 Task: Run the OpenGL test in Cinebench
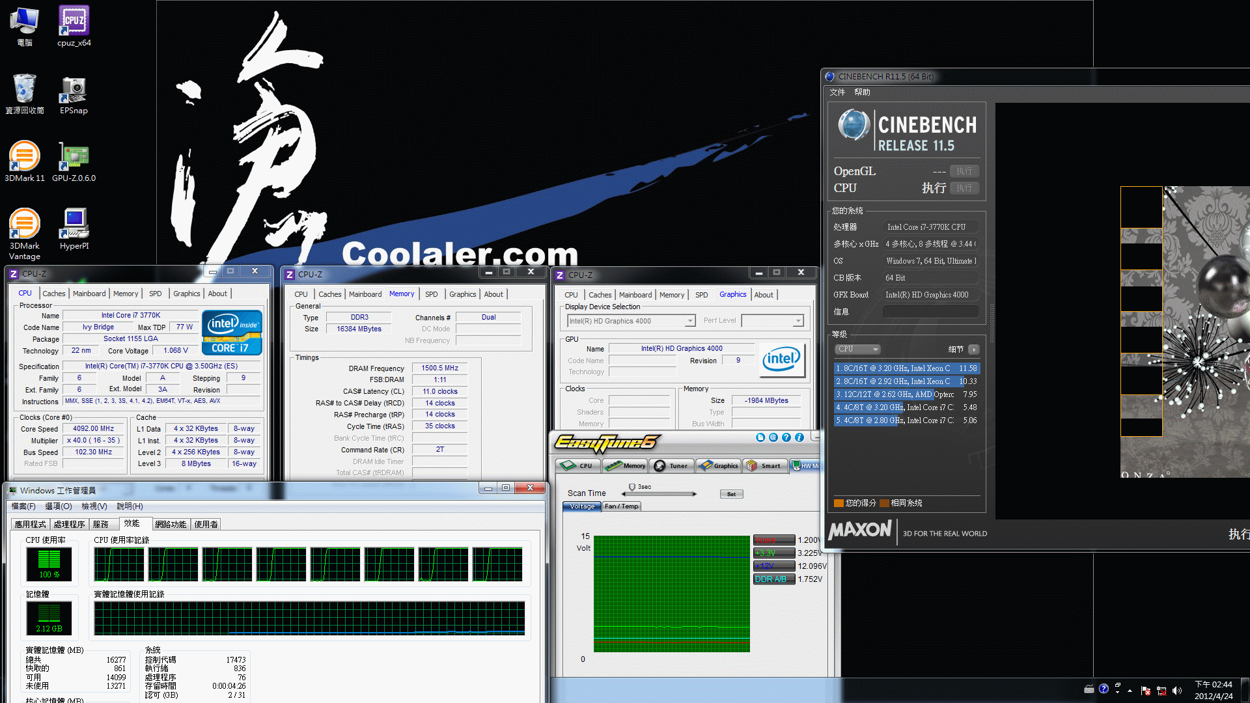(x=964, y=171)
